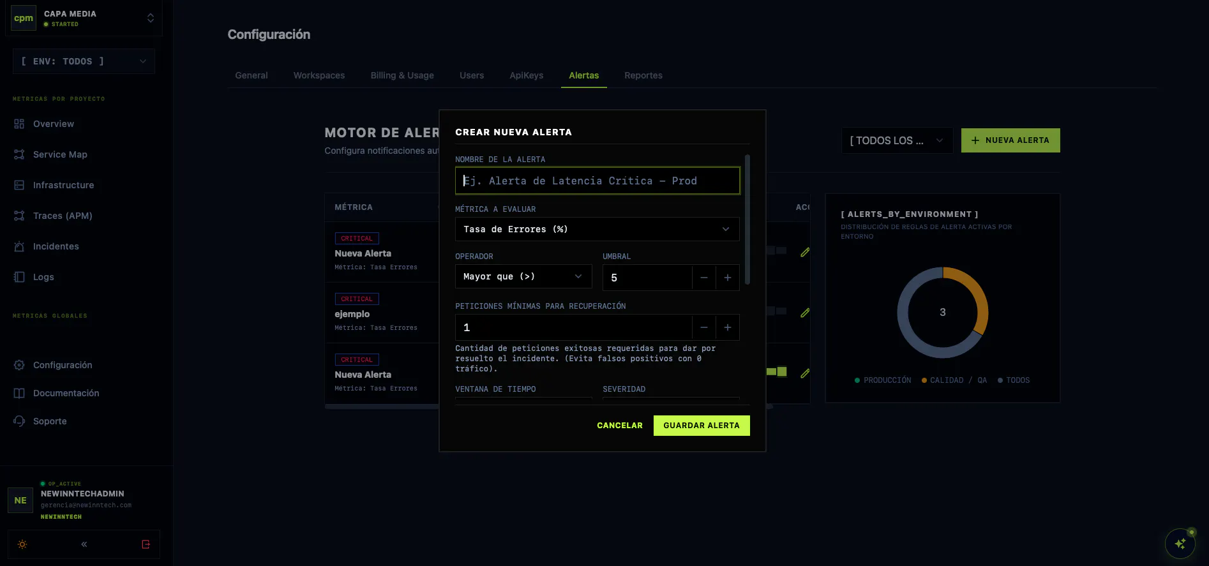Select the Alertas tab
The width and height of the screenshot is (1209, 566).
pyautogui.click(x=584, y=75)
